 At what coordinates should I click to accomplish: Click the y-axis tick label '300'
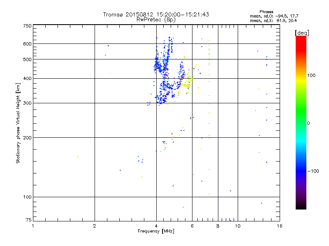click(x=27, y=103)
